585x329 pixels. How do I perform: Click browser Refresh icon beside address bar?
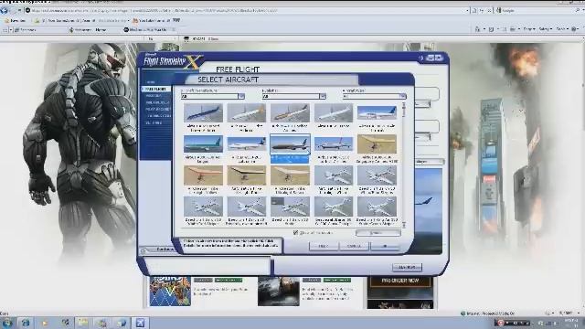click(x=482, y=10)
